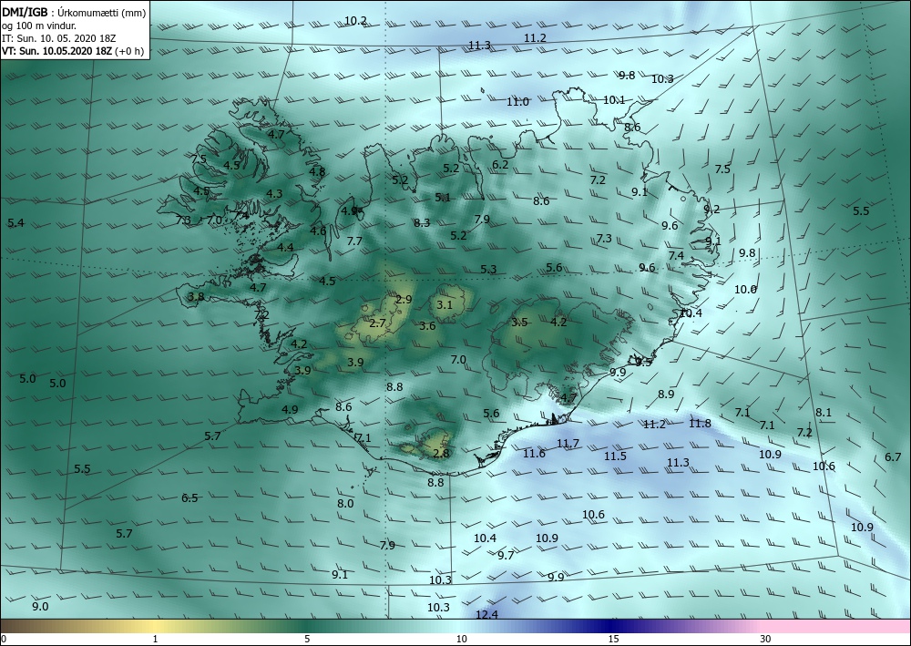Image resolution: width=911 pixels, height=646 pixels.
Task: Click the 9.0 value on the map
Action: pyautogui.click(x=40, y=607)
